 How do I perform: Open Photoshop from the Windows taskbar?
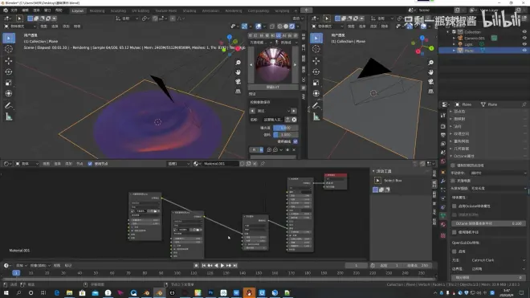click(x=210, y=292)
